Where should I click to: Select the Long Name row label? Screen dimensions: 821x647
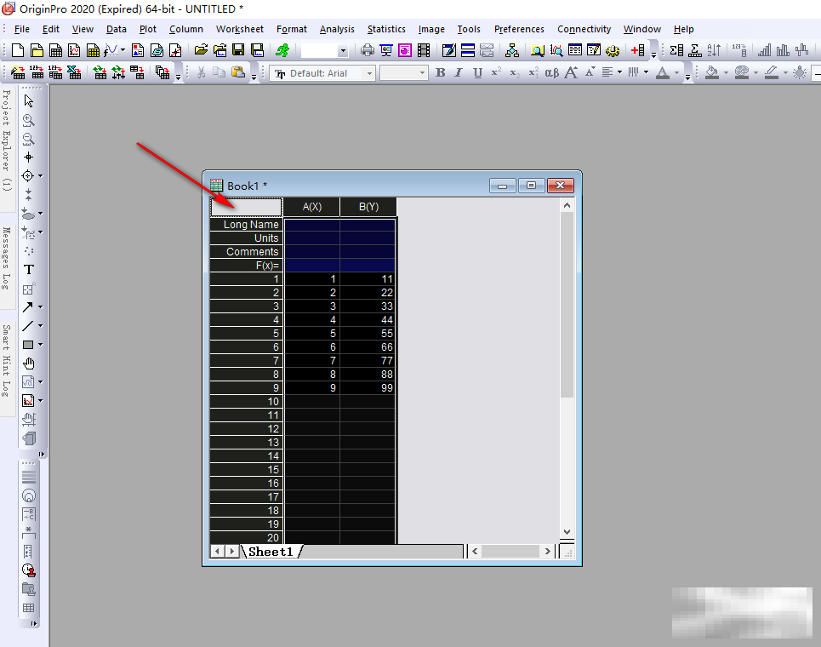tap(246, 224)
